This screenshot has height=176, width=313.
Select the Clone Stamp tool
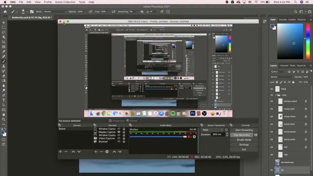(x=3, y=66)
